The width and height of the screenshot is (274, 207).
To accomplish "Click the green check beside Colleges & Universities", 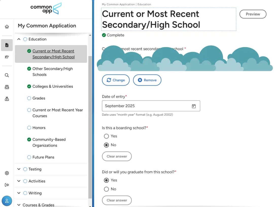I will 29,86.
